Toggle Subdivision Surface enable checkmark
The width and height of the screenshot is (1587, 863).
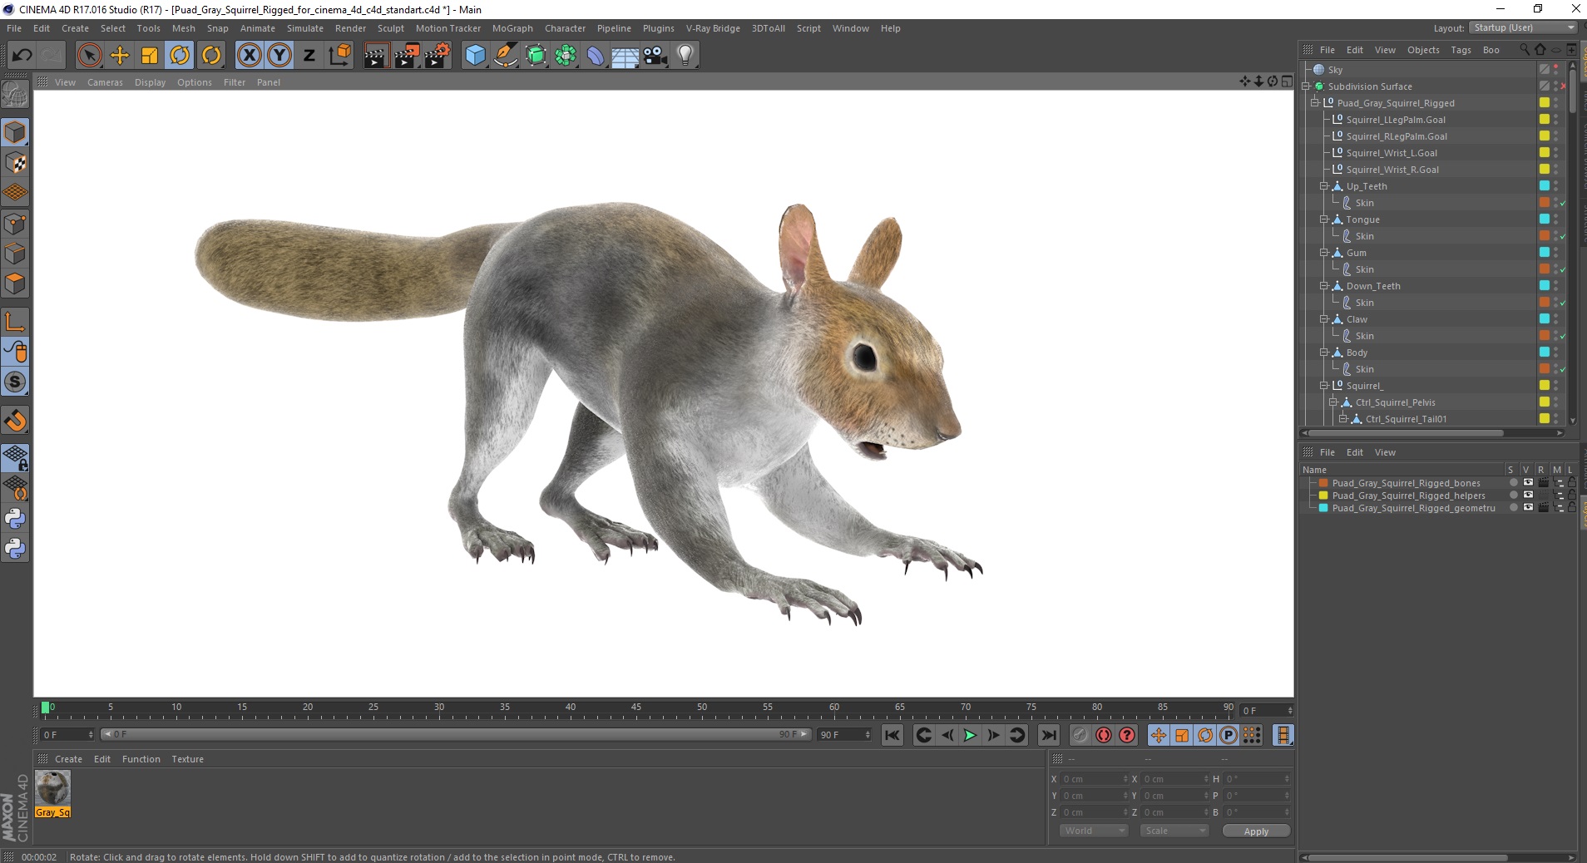pos(1564,86)
